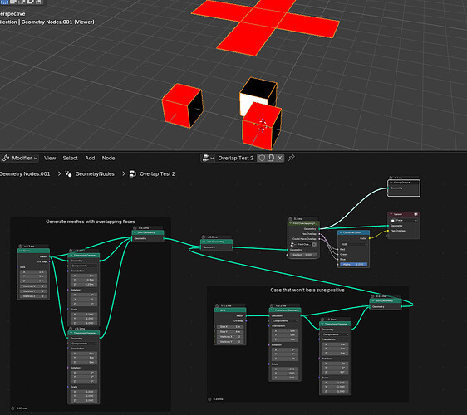Collapse Join Geometry node feeding Find Overlapping Faces

pyautogui.click(x=204, y=242)
